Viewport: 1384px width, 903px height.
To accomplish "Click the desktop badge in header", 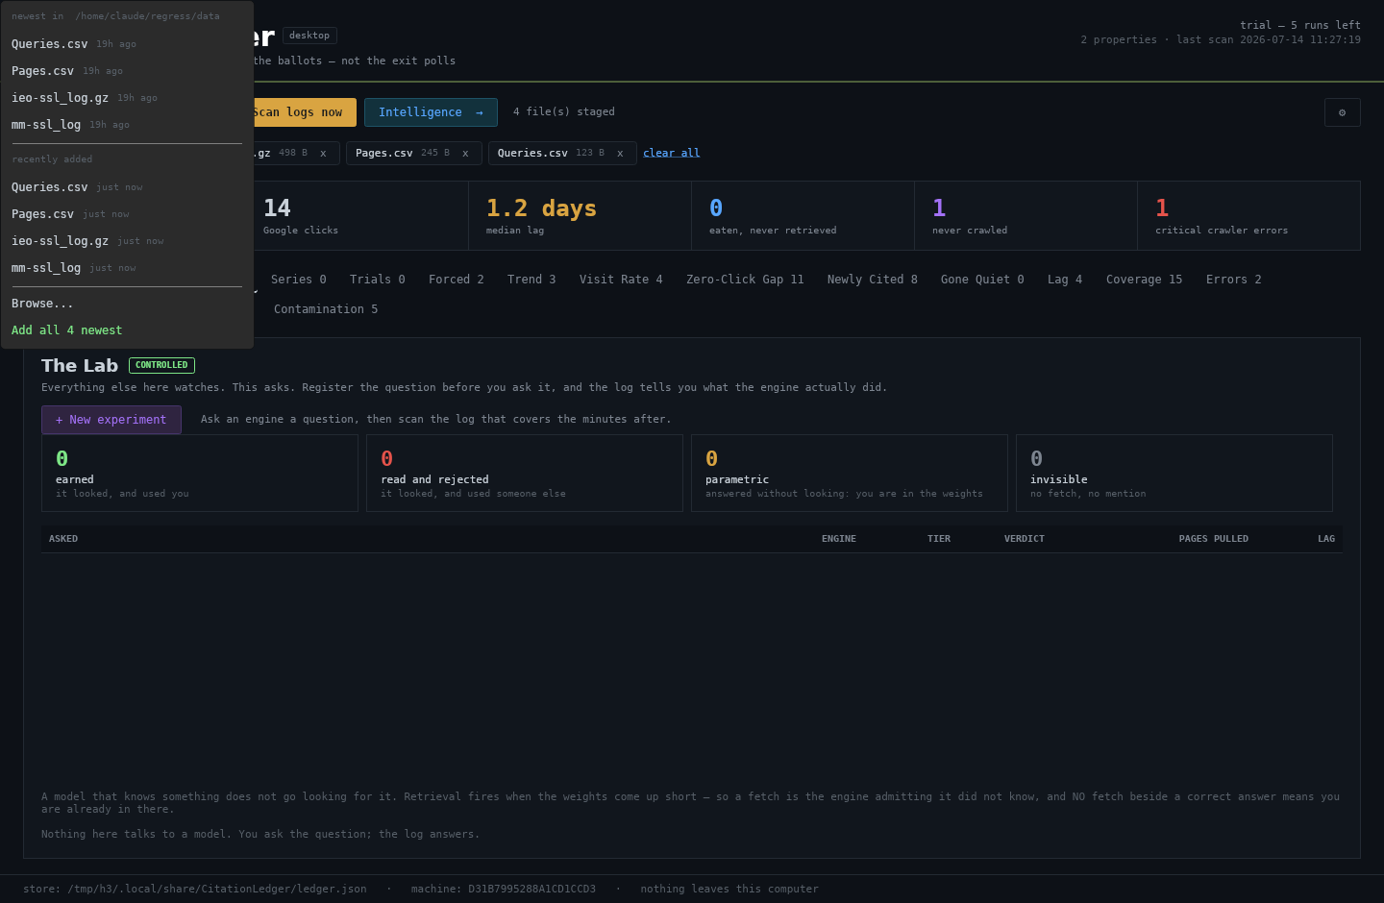I will tap(309, 36).
